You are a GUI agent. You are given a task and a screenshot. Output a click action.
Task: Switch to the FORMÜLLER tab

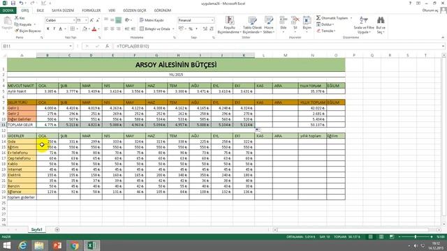91,10
